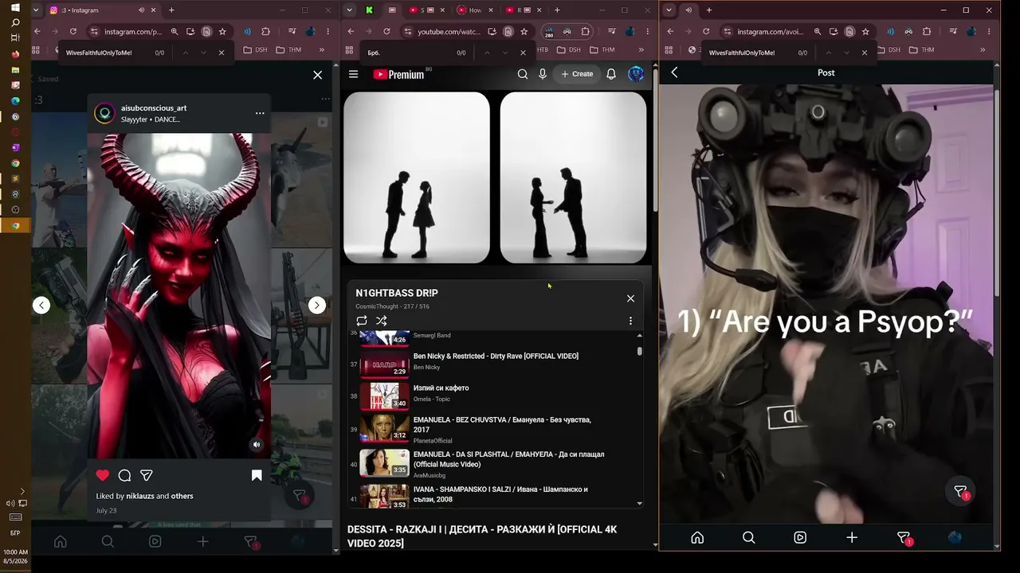Viewport: 1020px width, 573px height.
Task: Share the aisubconscious_art post via paper plane icon
Action: pyautogui.click(x=147, y=475)
